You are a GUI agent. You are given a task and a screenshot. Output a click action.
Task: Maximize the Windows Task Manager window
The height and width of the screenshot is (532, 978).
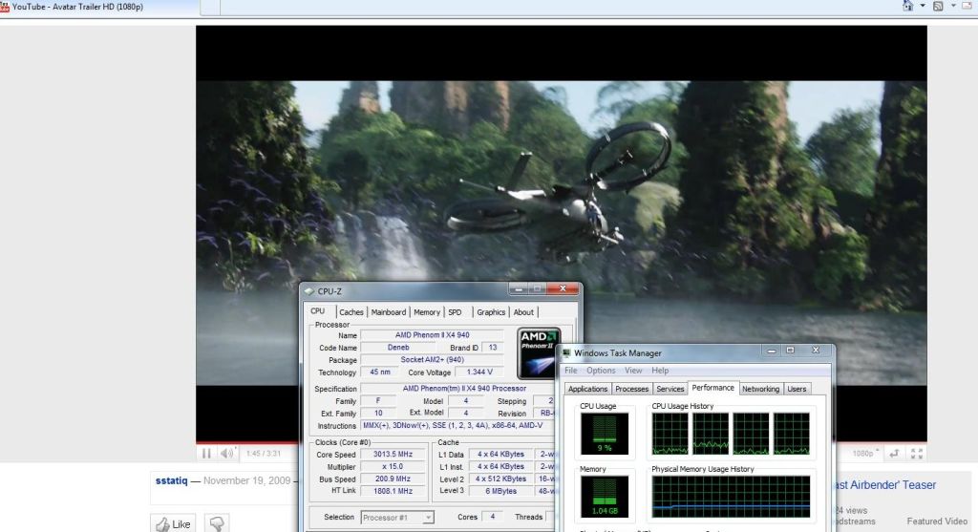pyautogui.click(x=790, y=351)
